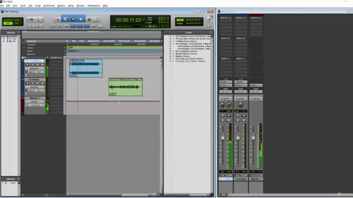Click the right pan knob on Air Conditioner channel

229,105
